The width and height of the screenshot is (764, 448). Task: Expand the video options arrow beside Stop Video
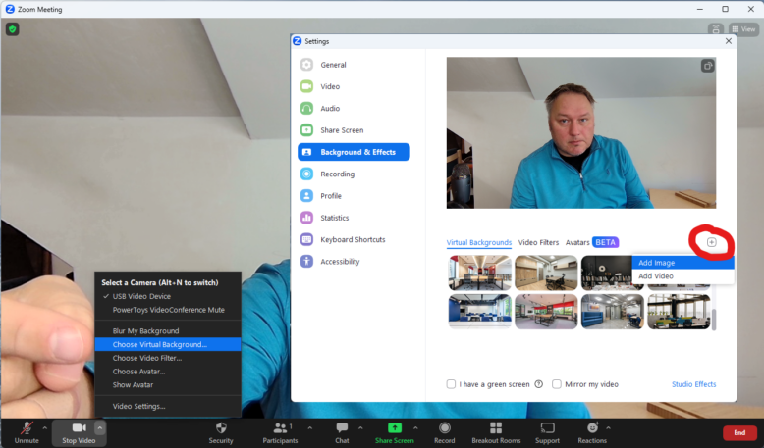[x=99, y=427]
